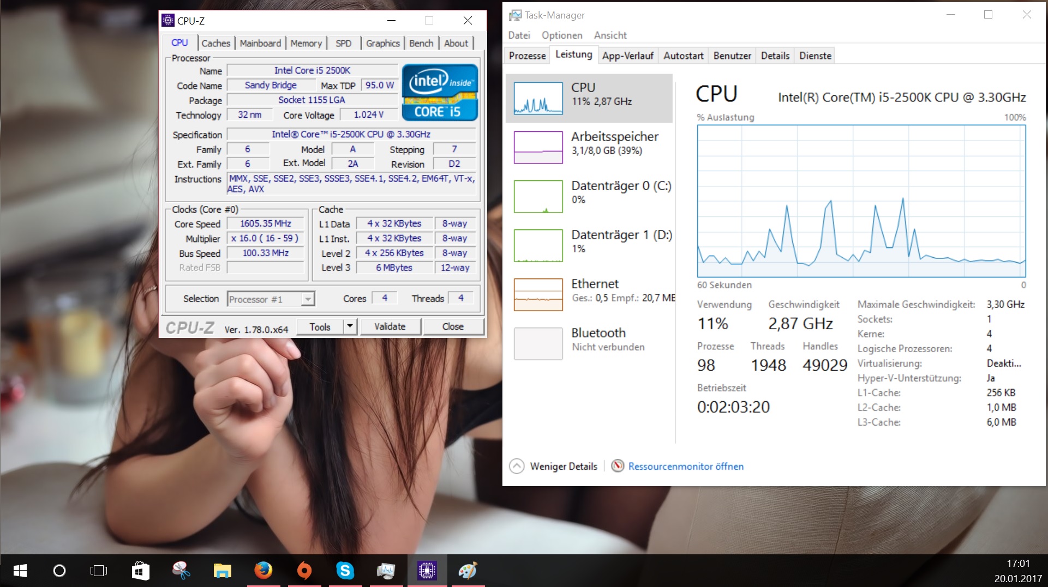Viewport: 1048px width, 587px height.
Task: Click the Cortana circle on the taskbar
Action: point(59,571)
